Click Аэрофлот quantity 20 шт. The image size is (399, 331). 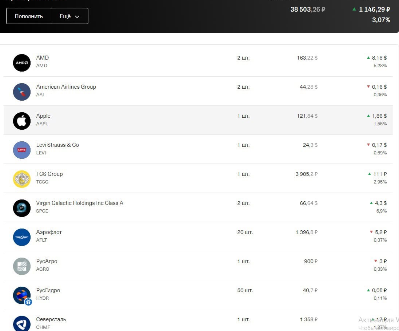point(245,232)
